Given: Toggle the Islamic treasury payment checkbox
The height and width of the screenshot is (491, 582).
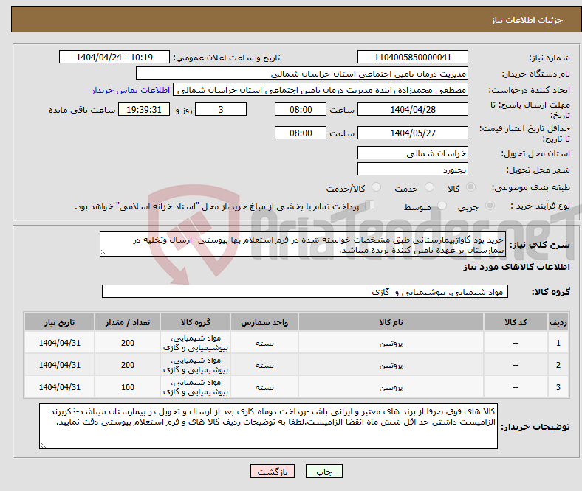Looking at the screenshot, I should [x=370, y=205].
